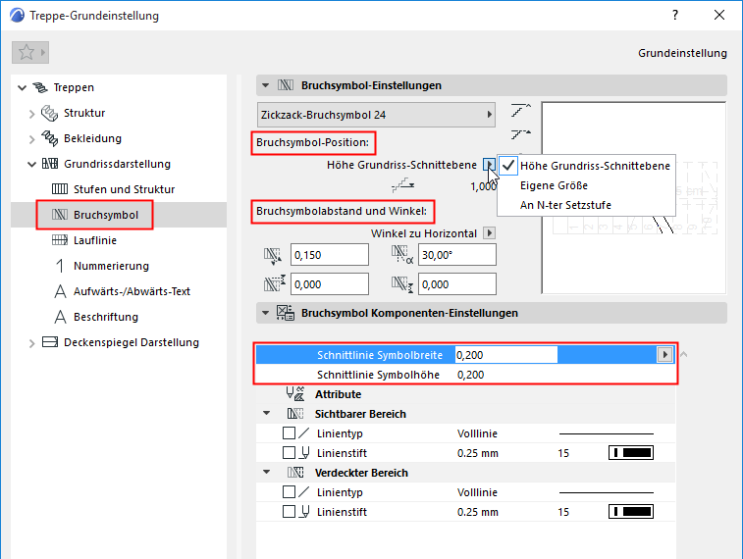The height and width of the screenshot is (559, 743).
Task: Click upper break symbol direction icon
Action: click(x=521, y=110)
